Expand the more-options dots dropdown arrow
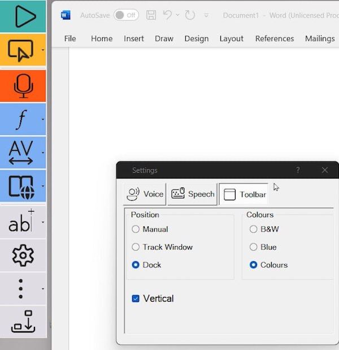The height and width of the screenshot is (350, 339). point(43,288)
